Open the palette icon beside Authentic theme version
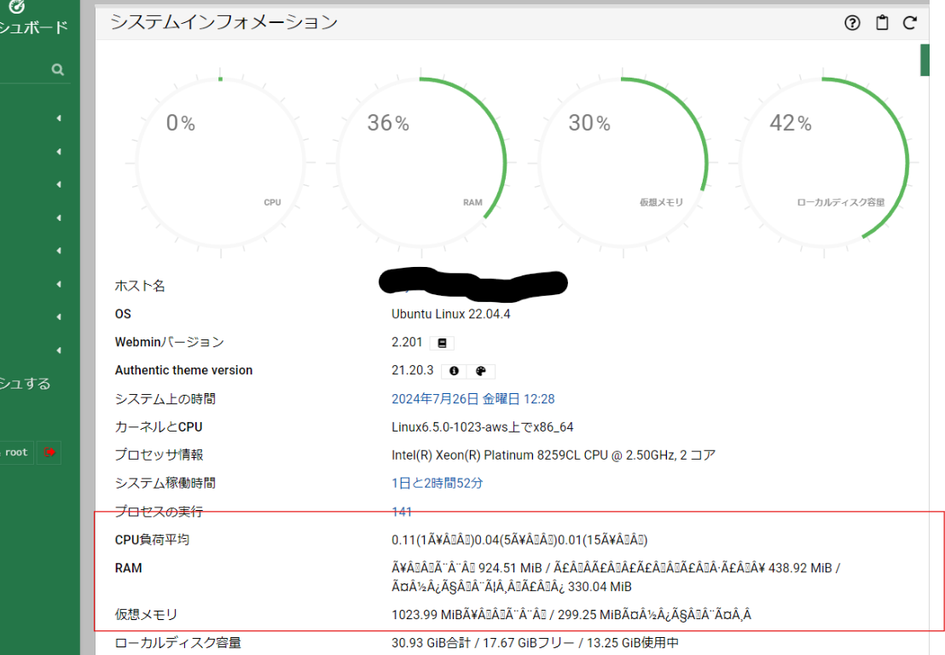 pyautogui.click(x=481, y=371)
